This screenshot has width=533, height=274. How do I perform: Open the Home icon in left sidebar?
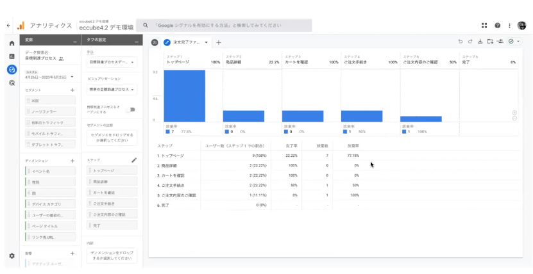(x=12, y=43)
